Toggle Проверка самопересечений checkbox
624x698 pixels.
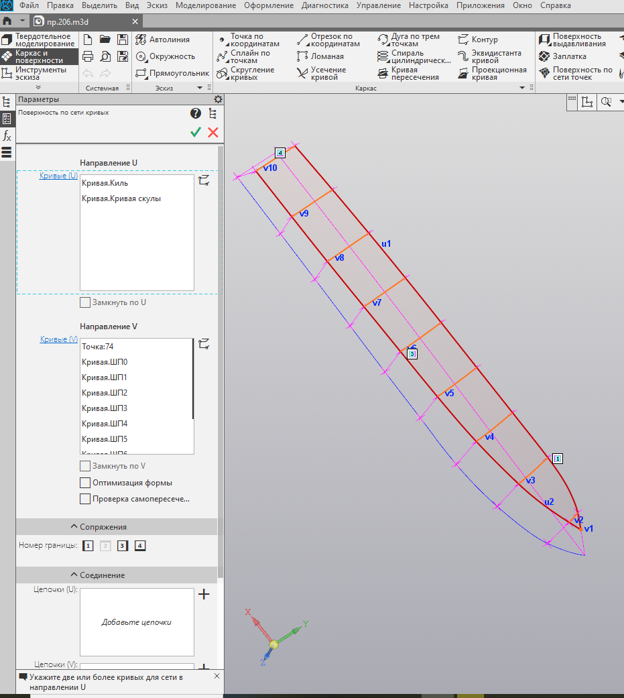pyautogui.click(x=85, y=499)
